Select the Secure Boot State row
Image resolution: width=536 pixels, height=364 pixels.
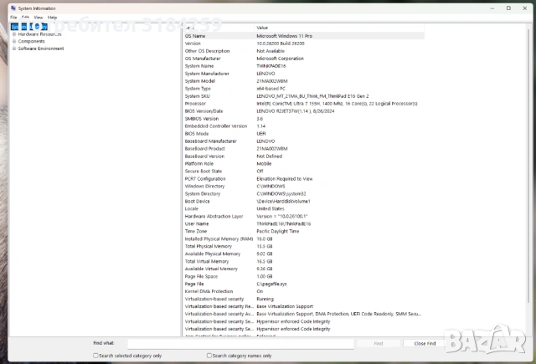click(x=303, y=171)
